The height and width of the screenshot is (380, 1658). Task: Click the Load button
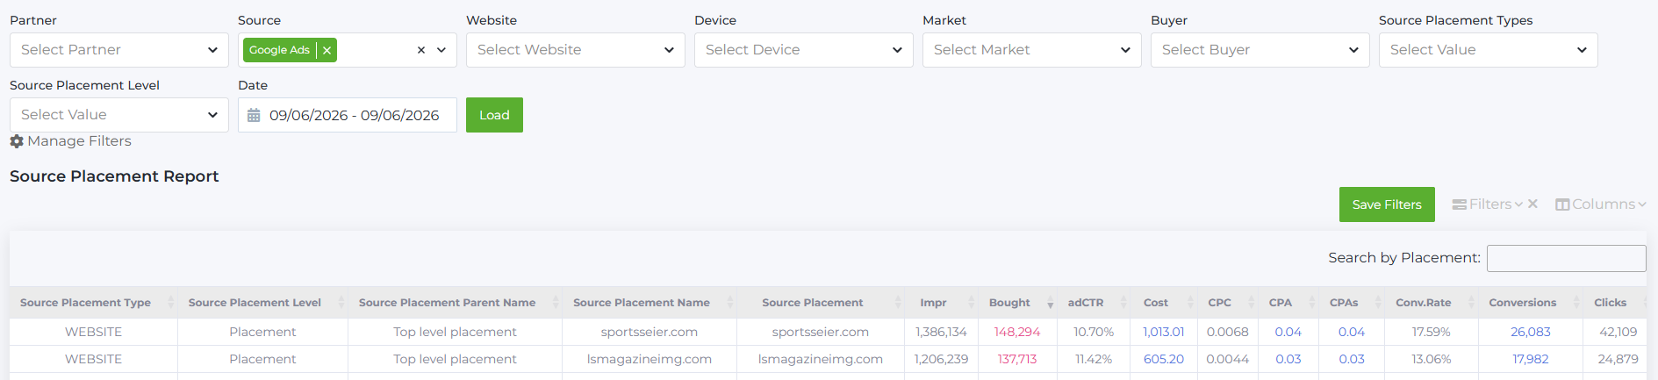click(x=494, y=115)
